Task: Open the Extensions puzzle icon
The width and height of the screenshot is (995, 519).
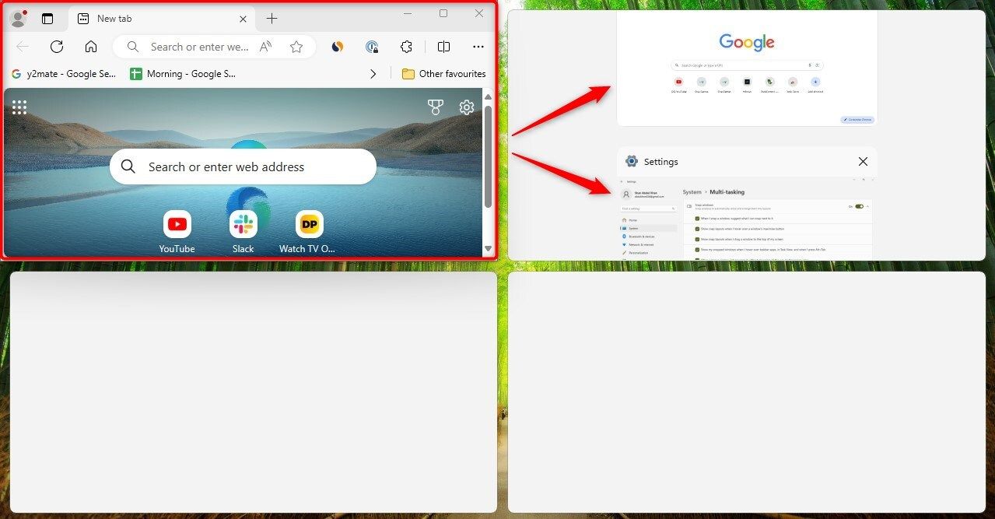Action: pos(406,47)
